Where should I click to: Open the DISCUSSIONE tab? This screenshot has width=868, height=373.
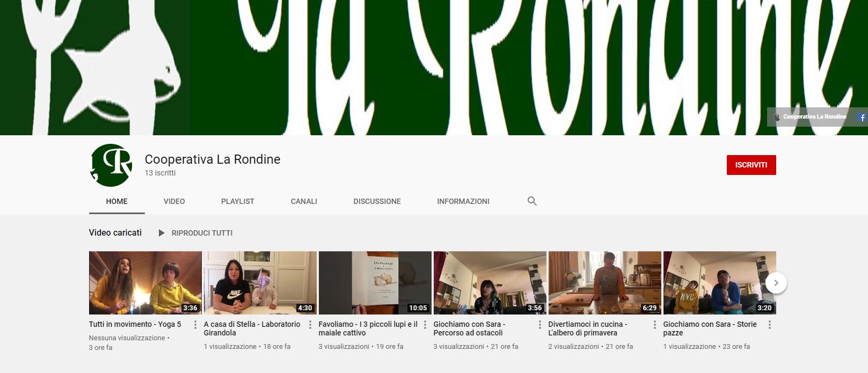377,201
